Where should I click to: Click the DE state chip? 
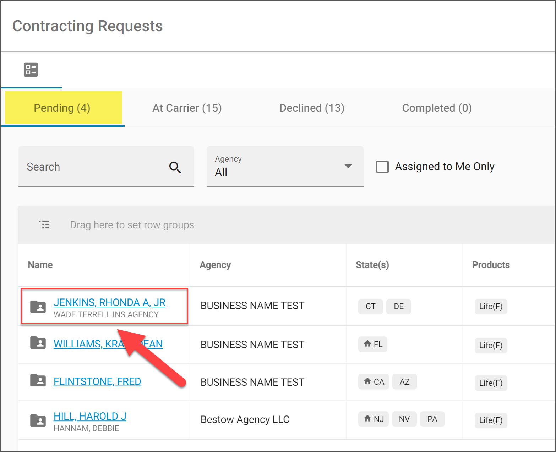[x=399, y=306]
